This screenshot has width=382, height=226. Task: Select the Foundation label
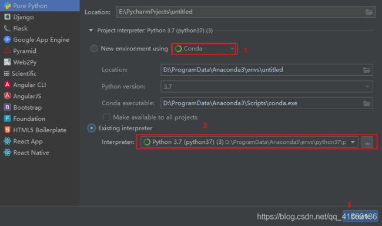coord(29,119)
